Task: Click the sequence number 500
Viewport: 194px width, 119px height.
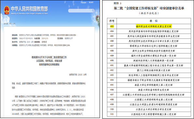Action: pyautogui.click(x=112, y=109)
